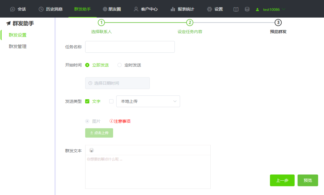Viewport: 324px width, 195px height.
Task: Click the 预览 button
Action: 307,180
